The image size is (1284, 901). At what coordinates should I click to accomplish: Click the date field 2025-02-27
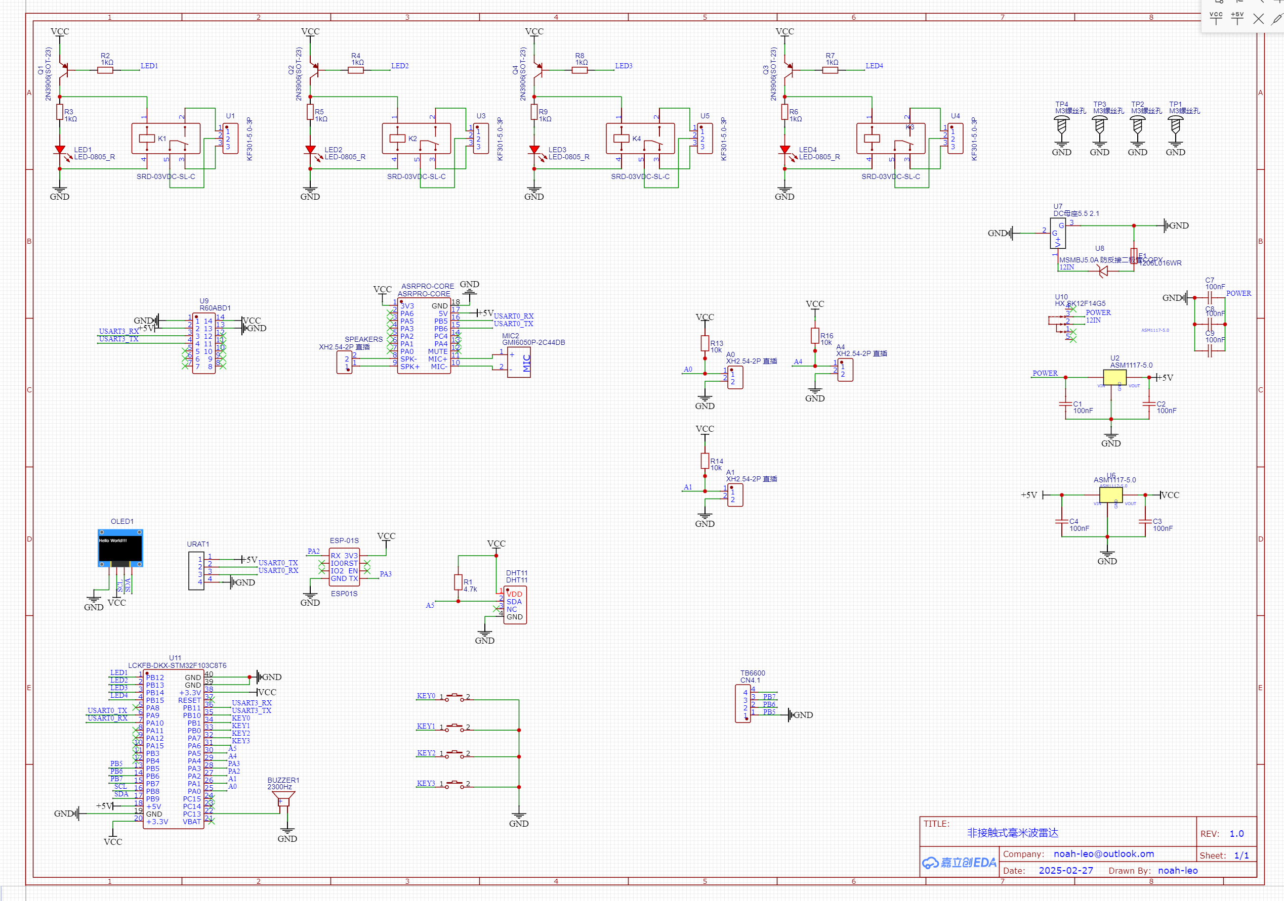(x=1065, y=870)
